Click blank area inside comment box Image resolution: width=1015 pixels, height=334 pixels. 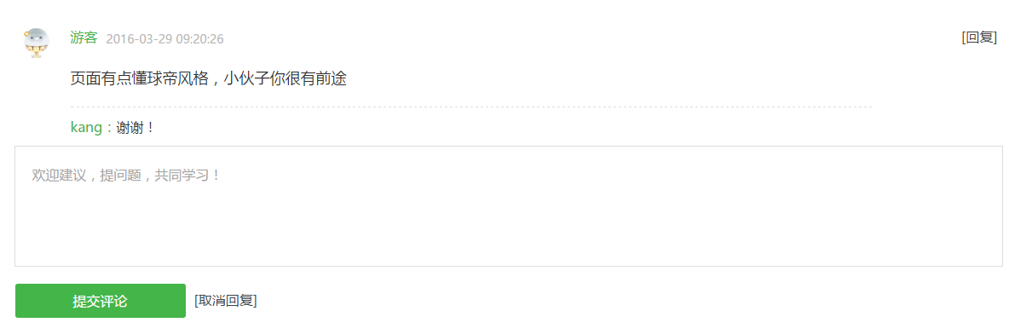tap(509, 227)
